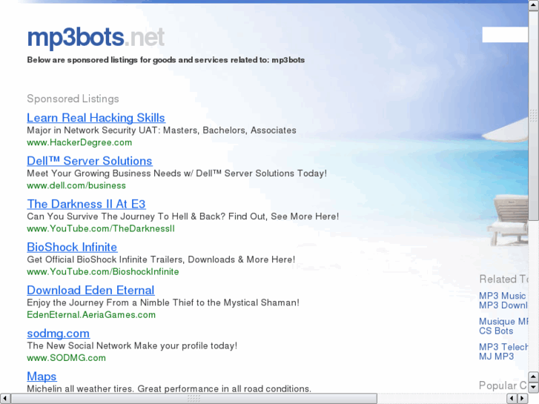Click the left-pointing arrow beside right end arrow
539x404 pixels.
[512, 399]
